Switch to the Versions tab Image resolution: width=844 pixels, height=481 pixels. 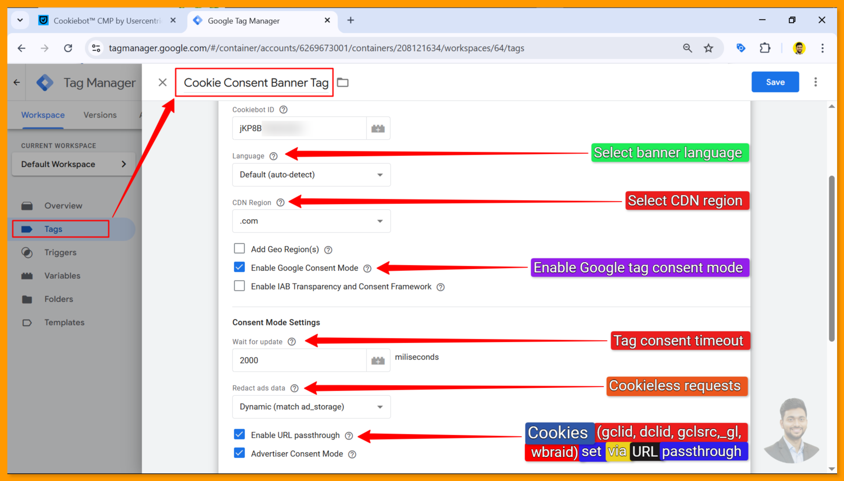coord(100,115)
